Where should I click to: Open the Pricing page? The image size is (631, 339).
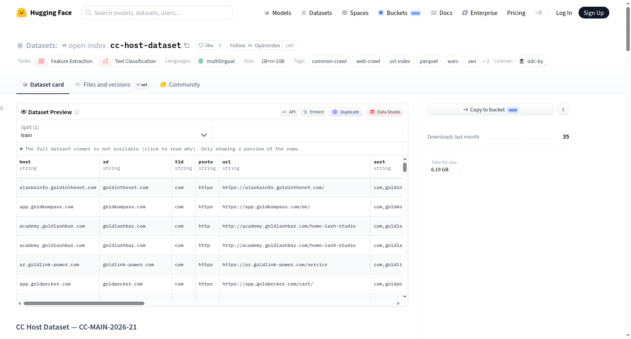tap(516, 13)
